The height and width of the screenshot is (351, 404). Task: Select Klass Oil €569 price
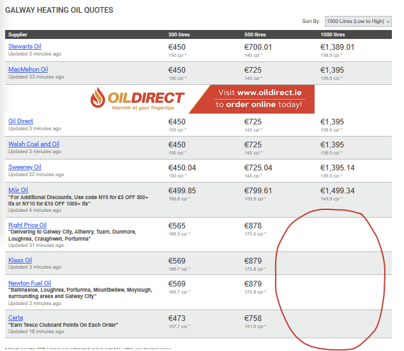coord(177,261)
